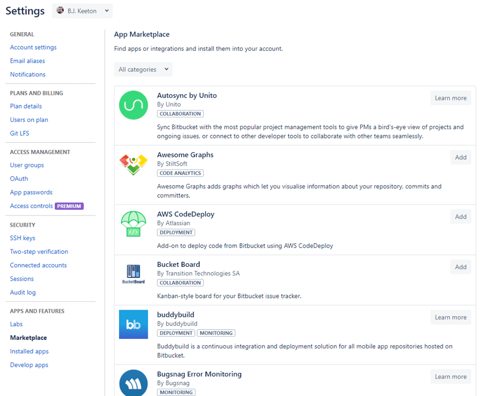Add the Awesome Graphs app

coord(460,157)
